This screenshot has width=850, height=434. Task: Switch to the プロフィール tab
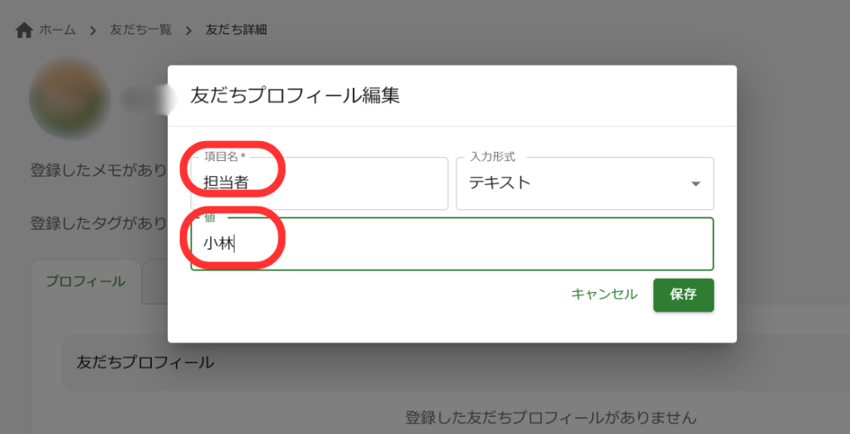(85, 281)
